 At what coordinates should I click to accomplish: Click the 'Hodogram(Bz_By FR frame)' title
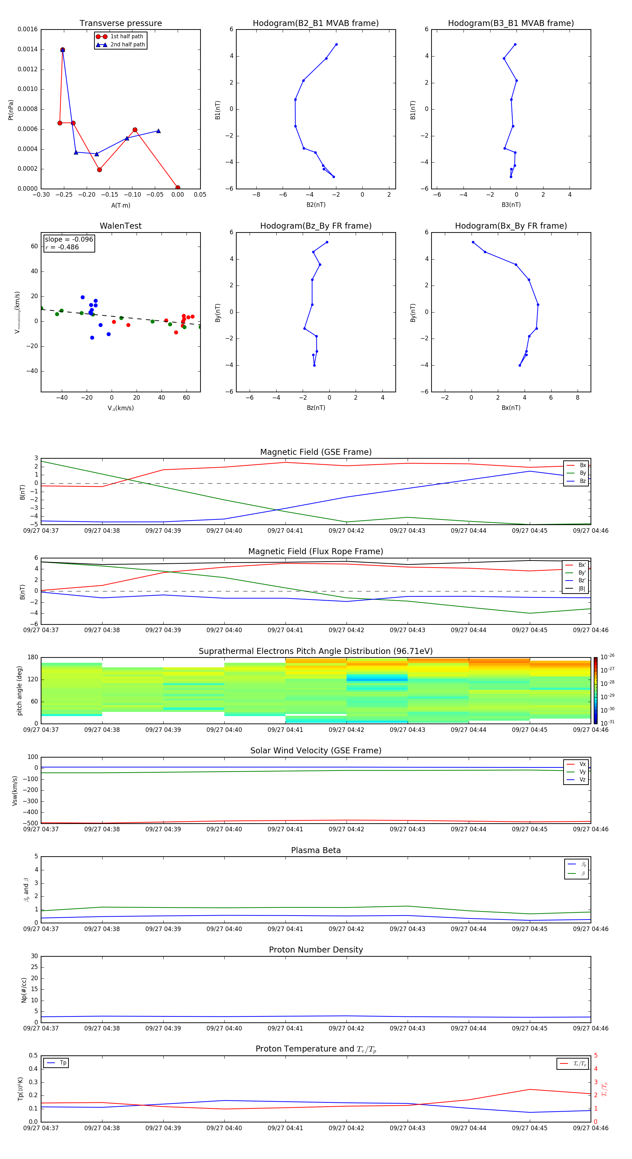[x=316, y=226]
